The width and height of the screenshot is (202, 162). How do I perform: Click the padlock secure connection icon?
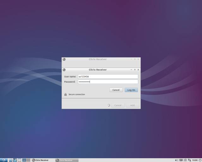[x=65, y=94]
